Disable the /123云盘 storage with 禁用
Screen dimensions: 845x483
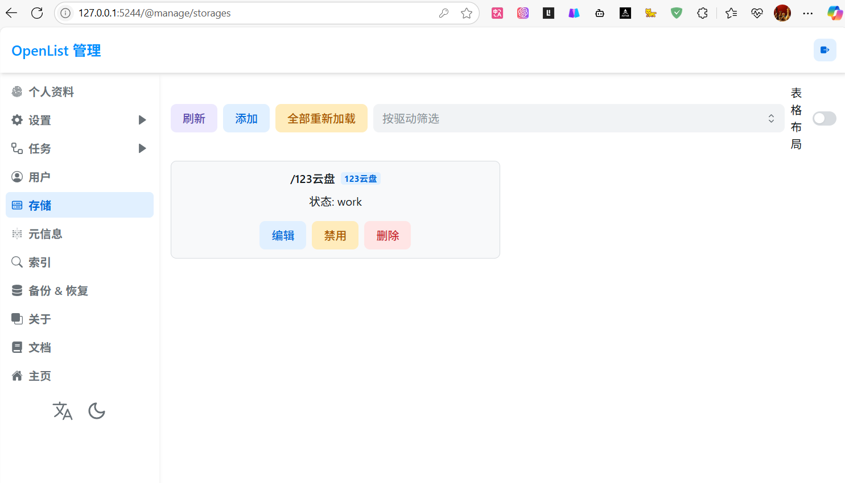pyautogui.click(x=335, y=235)
